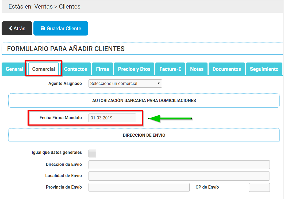Click the Agente Asignado label
The width and height of the screenshot is (284, 199).
65,84
